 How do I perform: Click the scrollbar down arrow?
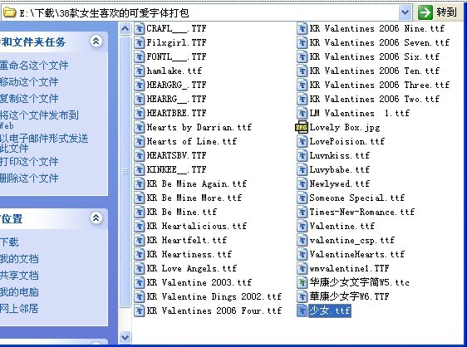125,338
